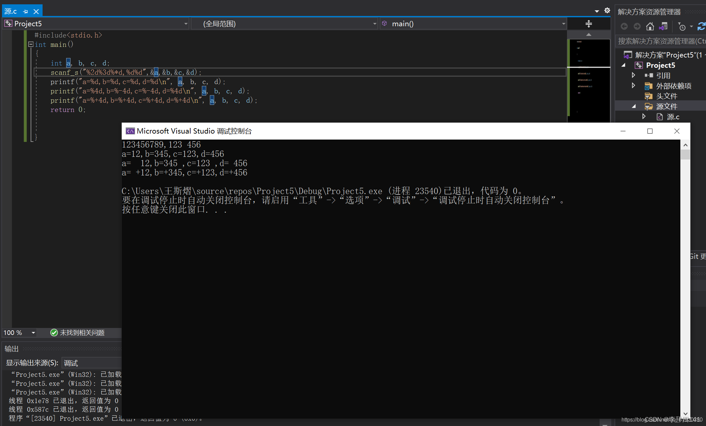Pin the 源.c editor tab
This screenshot has width=706, height=426.
26,12
